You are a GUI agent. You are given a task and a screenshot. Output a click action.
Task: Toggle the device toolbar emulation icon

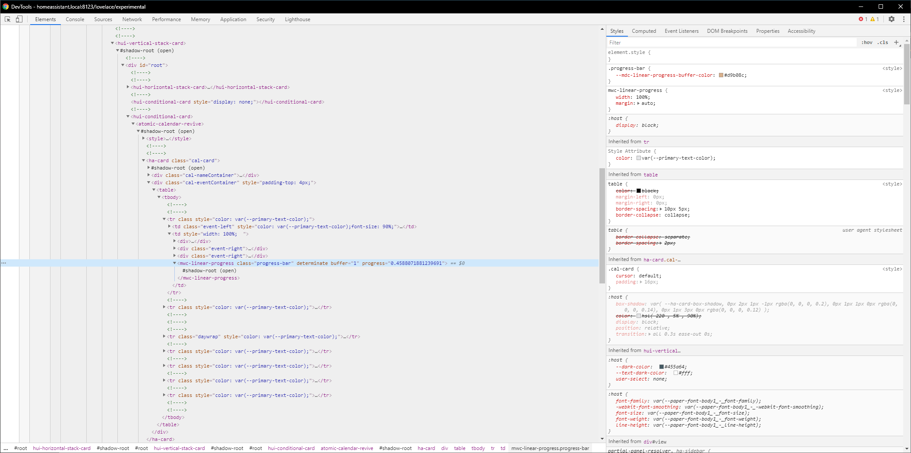pos(19,19)
